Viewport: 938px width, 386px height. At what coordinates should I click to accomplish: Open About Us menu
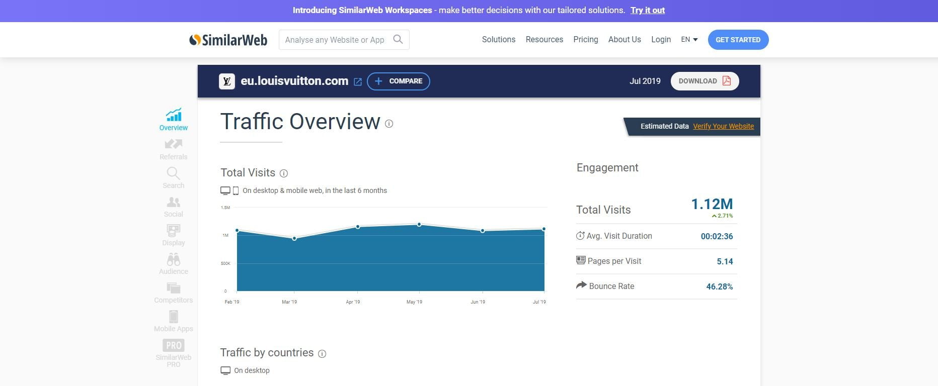click(624, 39)
